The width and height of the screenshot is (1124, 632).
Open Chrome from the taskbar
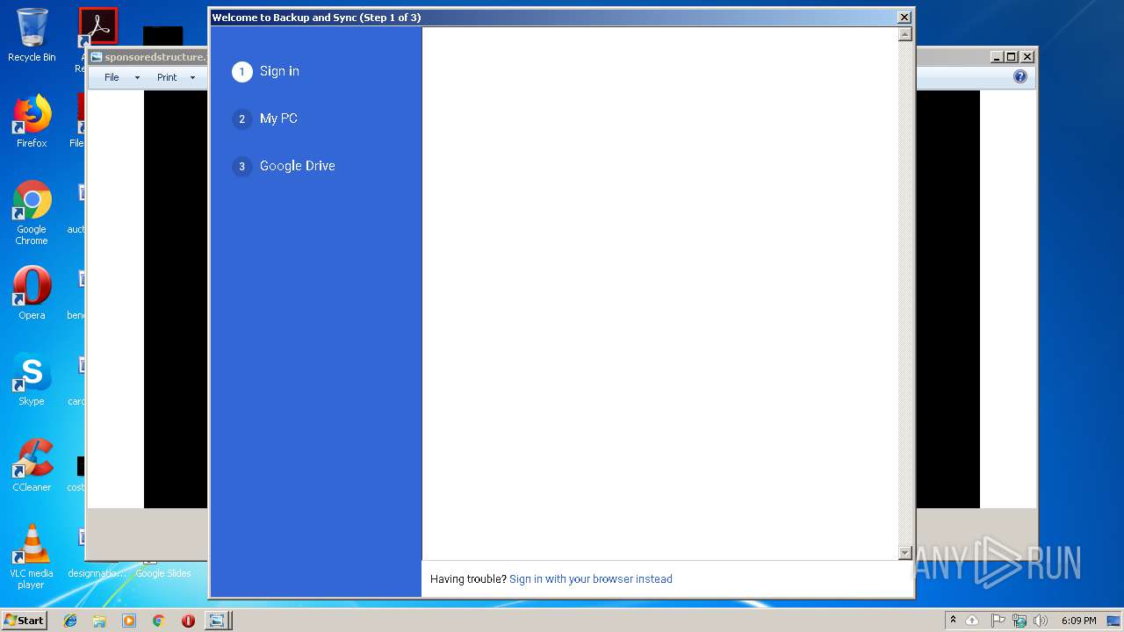[158, 621]
